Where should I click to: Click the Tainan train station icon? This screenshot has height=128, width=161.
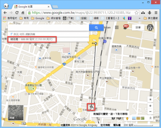pos(105,41)
